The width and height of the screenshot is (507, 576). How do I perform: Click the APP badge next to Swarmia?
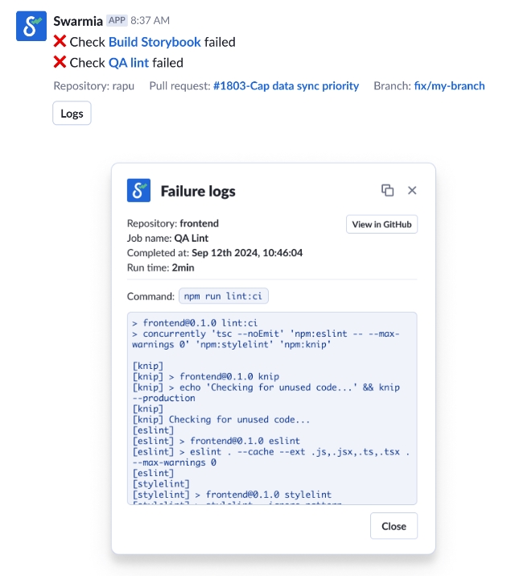[x=117, y=20]
